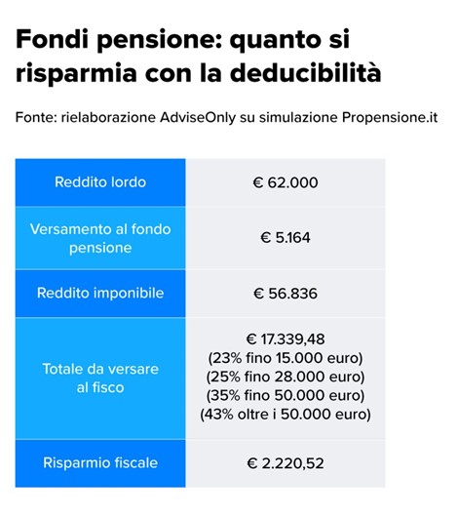This screenshot has height=517, width=458.
Task: Select the 'Reddito lordo' label cell
Action: click(x=100, y=182)
